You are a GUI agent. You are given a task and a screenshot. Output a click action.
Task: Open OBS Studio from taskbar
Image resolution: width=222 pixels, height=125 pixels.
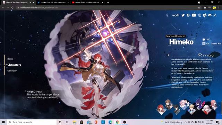pyautogui.click(x=125, y=122)
